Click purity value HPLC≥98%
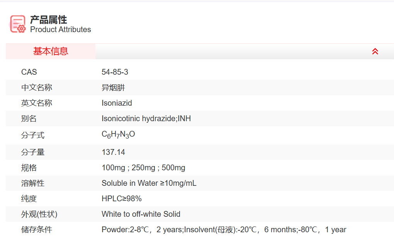 pos(122,199)
